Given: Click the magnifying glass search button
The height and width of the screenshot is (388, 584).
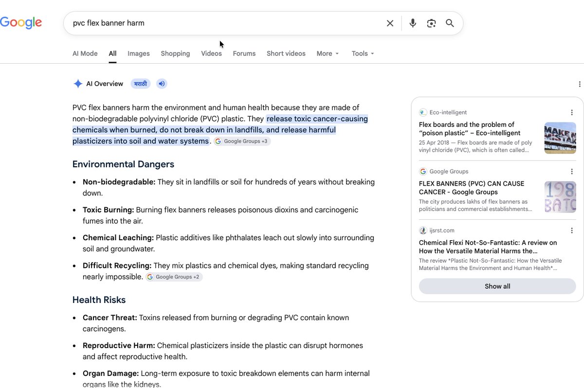Looking at the screenshot, I should point(450,23).
